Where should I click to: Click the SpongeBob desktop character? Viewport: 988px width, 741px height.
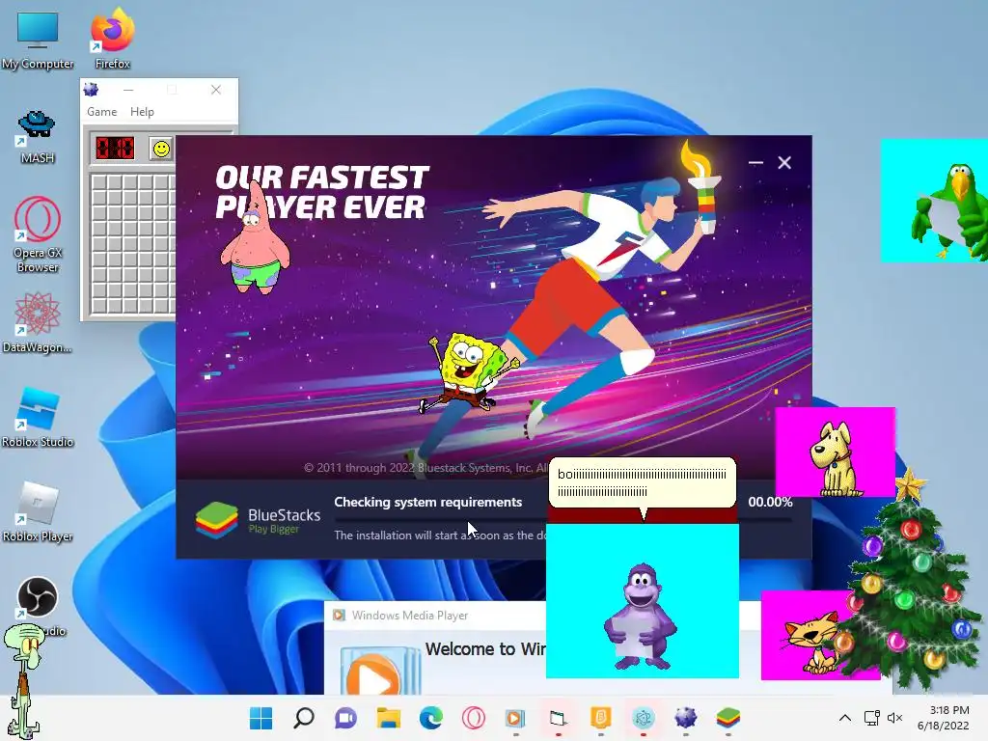pyautogui.click(x=468, y=373)
